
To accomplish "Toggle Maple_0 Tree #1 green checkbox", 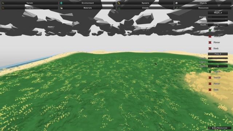I will coord(210,30).
